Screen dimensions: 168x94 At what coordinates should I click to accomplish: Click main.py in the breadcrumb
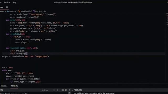pyautogui.click(x=13, y=11)
